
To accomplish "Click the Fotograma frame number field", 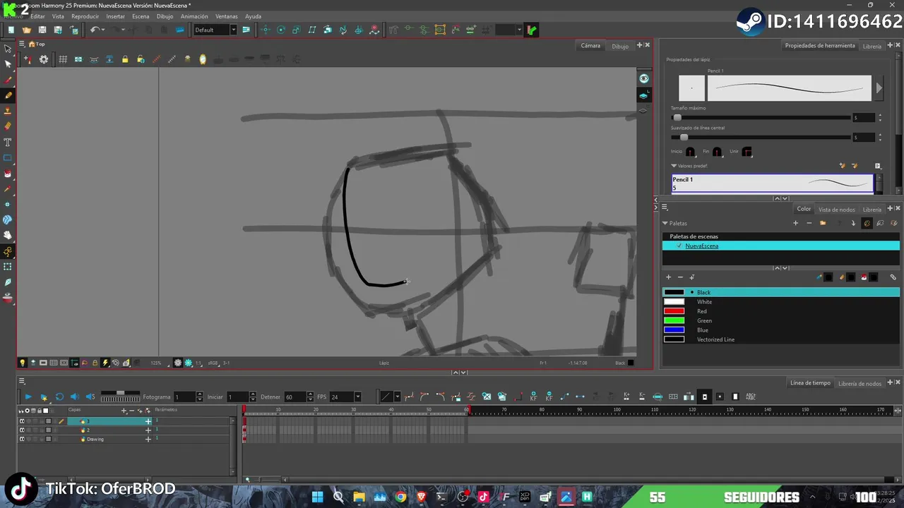I will pos(184,397).
